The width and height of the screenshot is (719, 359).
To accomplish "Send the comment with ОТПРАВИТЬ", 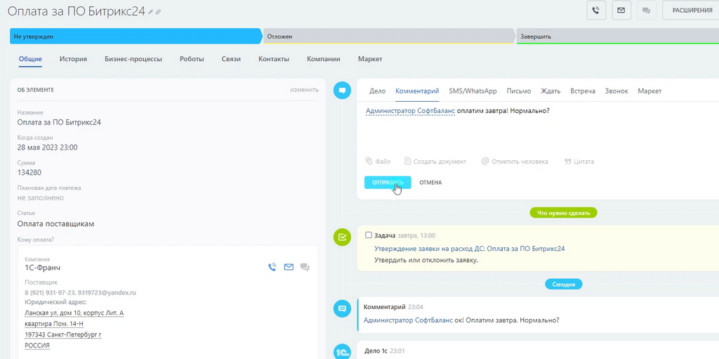I will [388, 182].
